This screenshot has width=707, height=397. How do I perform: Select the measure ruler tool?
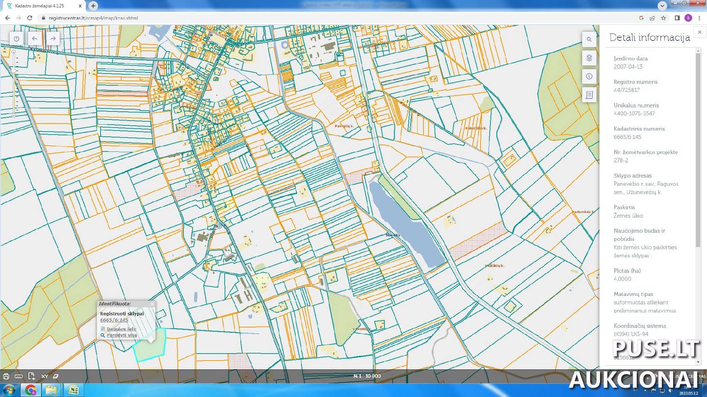click(x=19, y=376)
